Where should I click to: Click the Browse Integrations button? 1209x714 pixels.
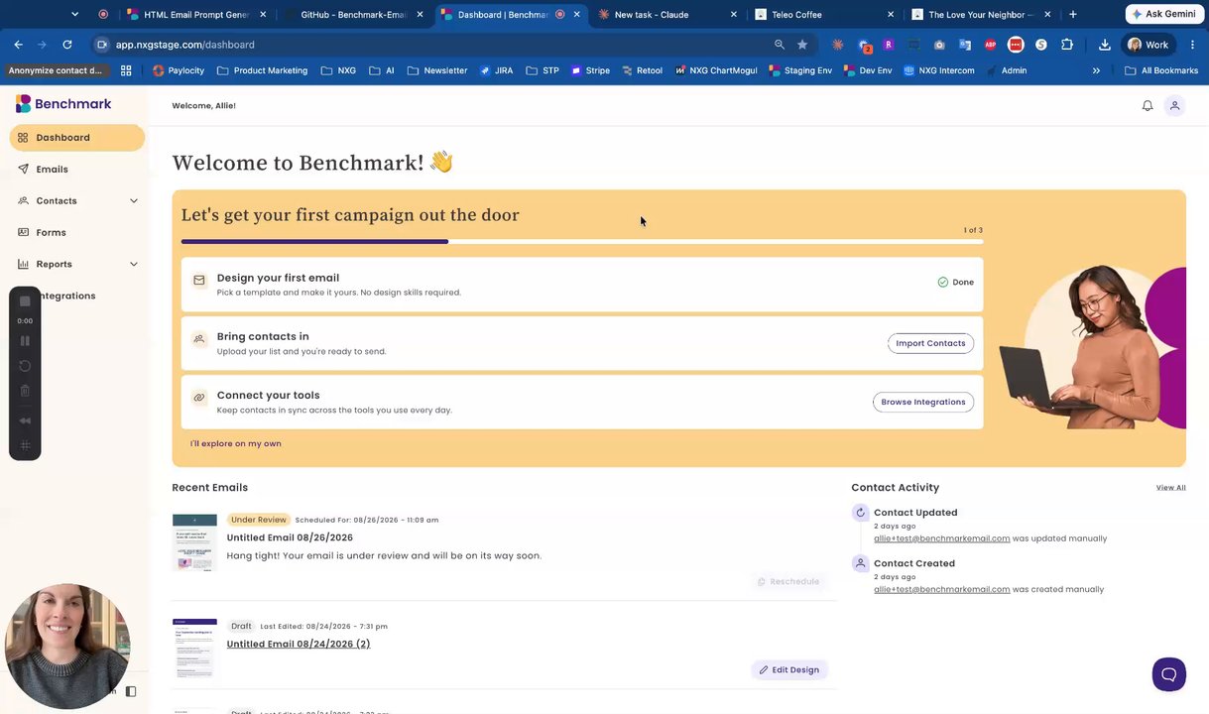(923, 402)
